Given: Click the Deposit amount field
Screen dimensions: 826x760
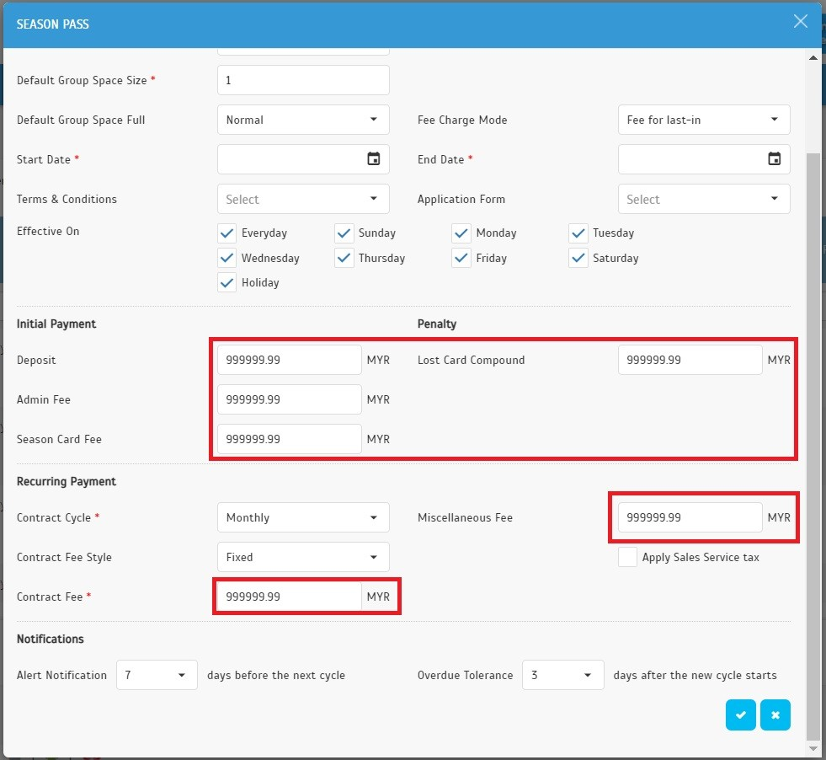Looking at the screenshot, I should 289,360.
